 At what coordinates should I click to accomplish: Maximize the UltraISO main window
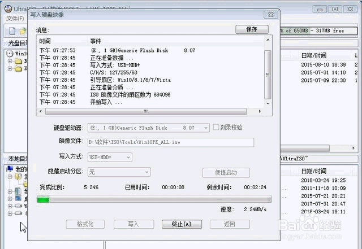coord(335,9)
